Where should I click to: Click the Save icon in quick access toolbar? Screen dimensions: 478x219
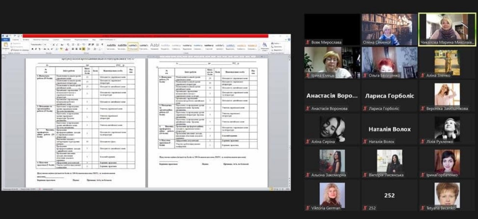[x=7, y=36]
